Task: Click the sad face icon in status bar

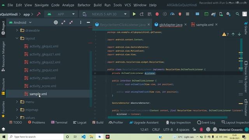Action: [x=215, y=129]
